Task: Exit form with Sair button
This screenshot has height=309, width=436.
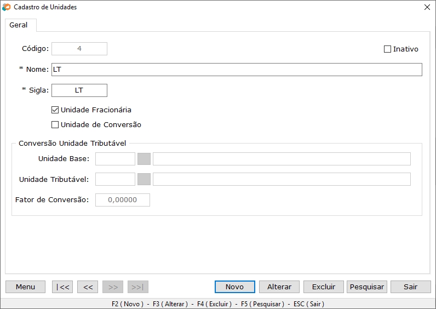Action: point(410,287)
